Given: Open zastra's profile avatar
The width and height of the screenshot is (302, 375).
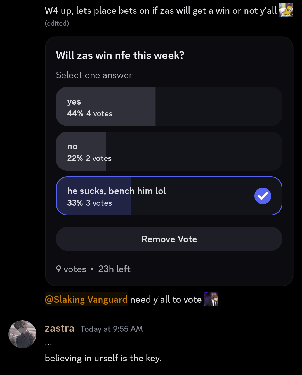Looking at the screenshot, I should (x=23, y=334).
